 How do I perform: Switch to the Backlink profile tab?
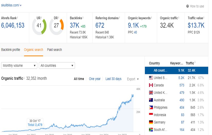point(11,50)
